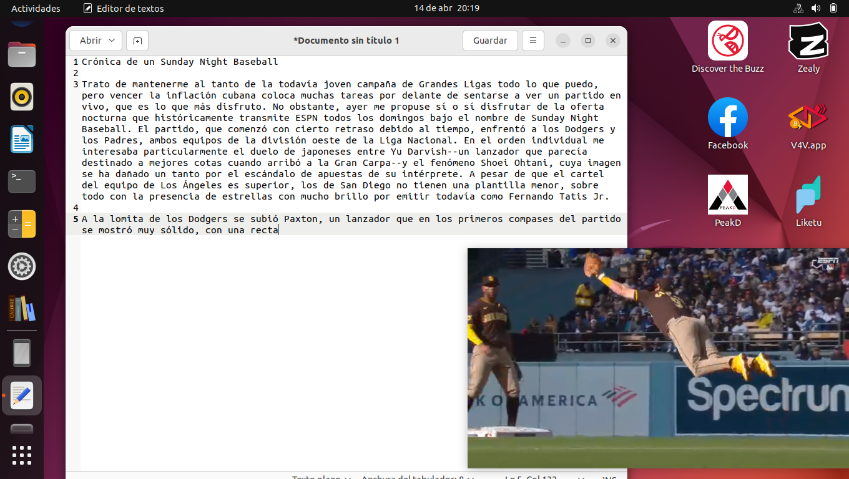Create a new document tab
Image resolution: width=849 pixels, height=479 pixels.
pyautogui.click(x=137, y=41)
